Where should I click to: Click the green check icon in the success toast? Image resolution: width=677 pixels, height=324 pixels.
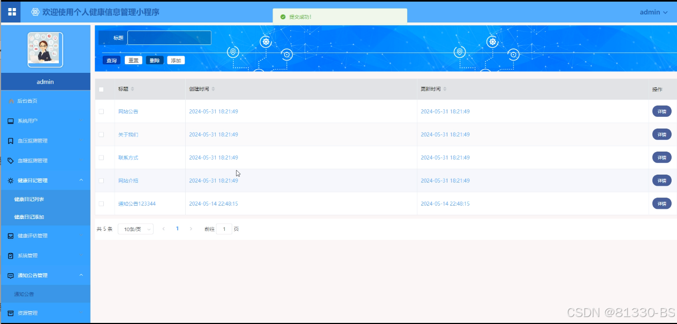pos(283,17)
